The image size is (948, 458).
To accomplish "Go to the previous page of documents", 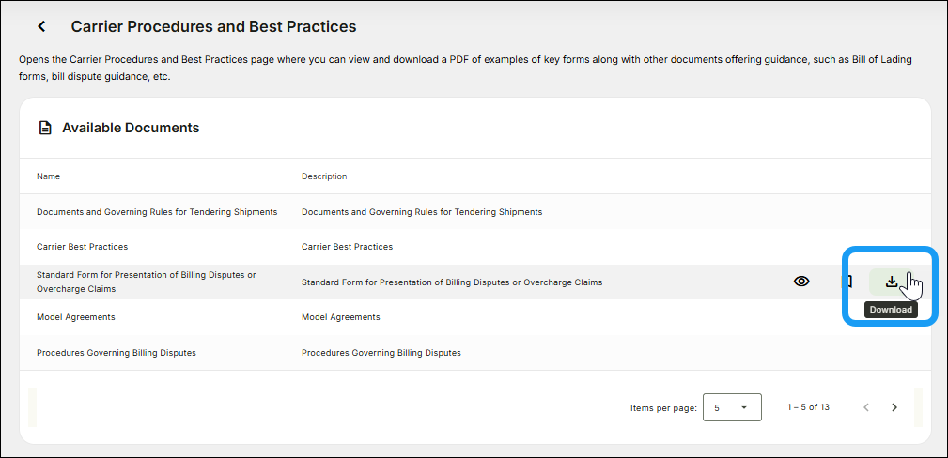I will coord(866,407).
